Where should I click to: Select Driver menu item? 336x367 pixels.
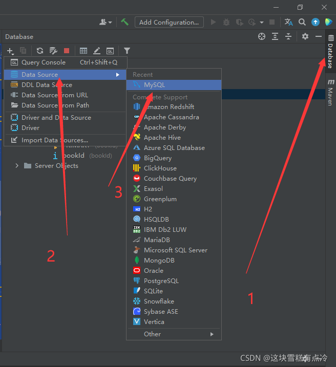pos(66,128)
